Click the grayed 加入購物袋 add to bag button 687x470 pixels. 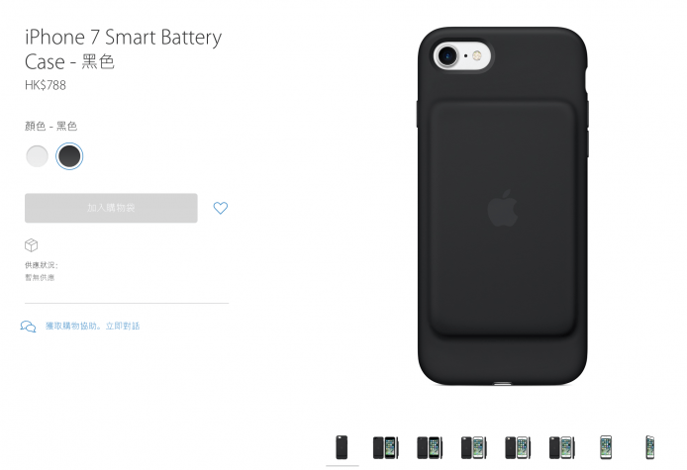(x=111, y=208)
